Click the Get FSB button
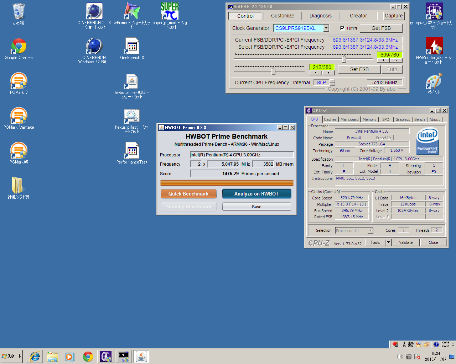Image resolution: width=456 pixels, height=364 pixels. click(x=381, y=28)
